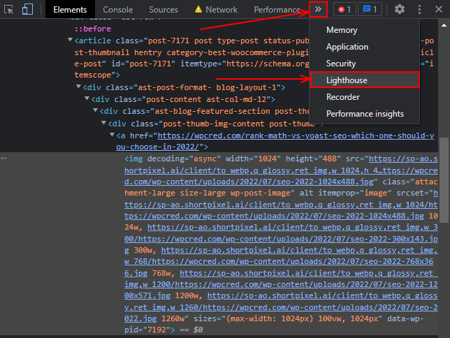
Task: Collapse the article post-7171 element
Action: pyautogui.click(x=70, y=40)
